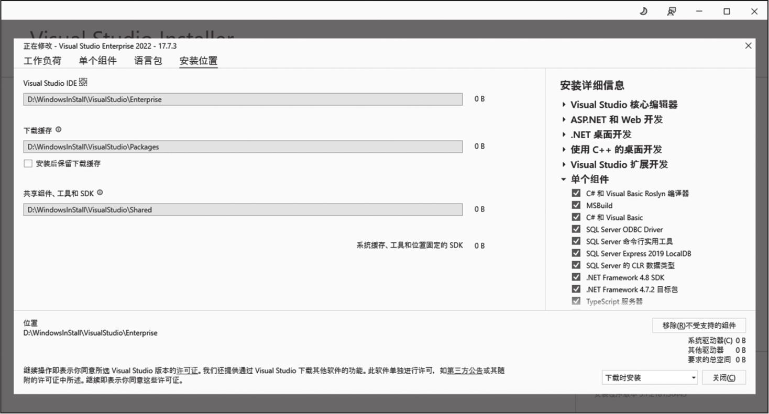
Task: Click the info icon beside 共享组件、工具和 SDK
Action: point(100,193)
